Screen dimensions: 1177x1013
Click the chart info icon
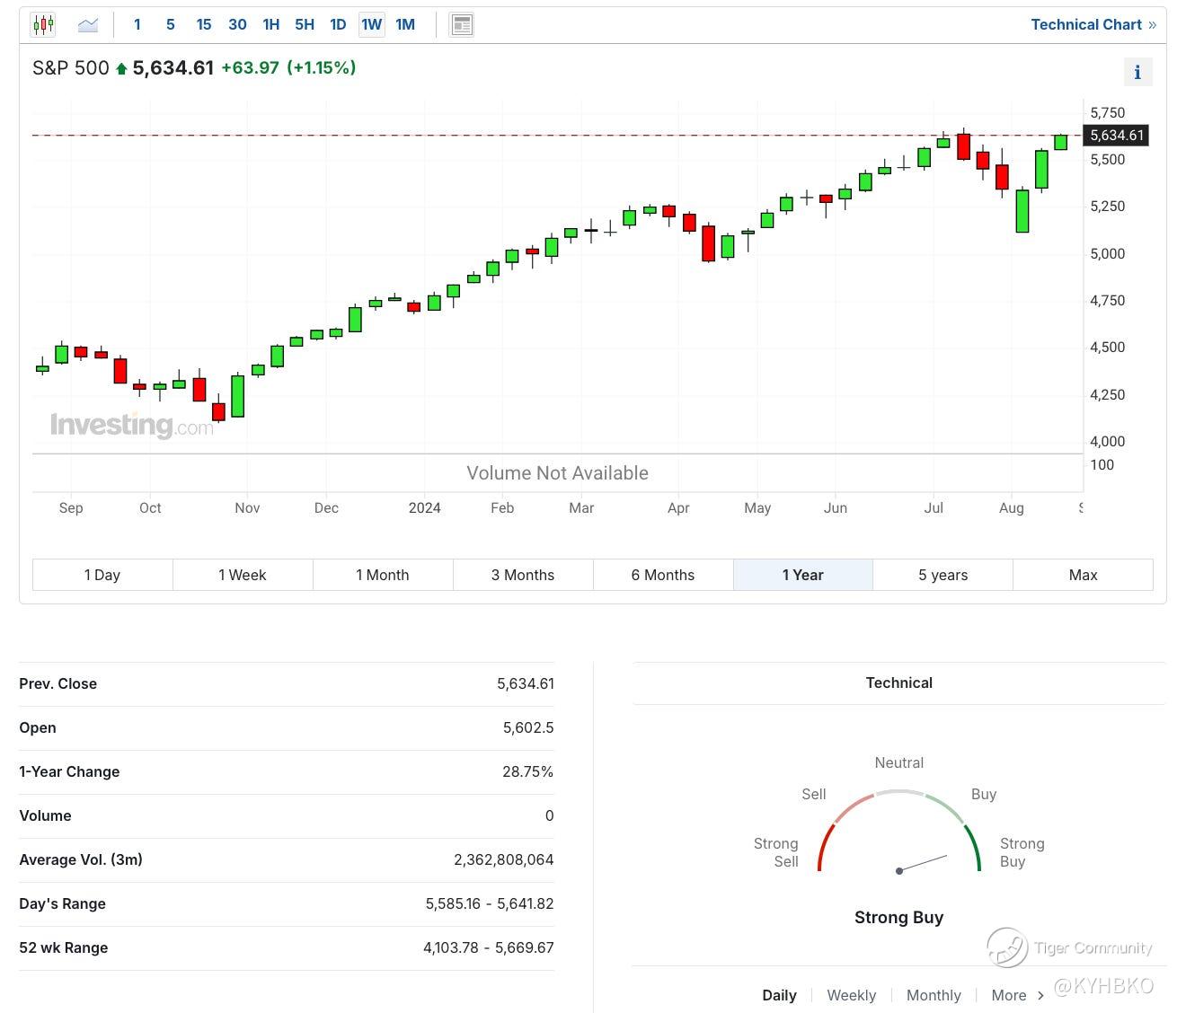[x=1137, y=72]
